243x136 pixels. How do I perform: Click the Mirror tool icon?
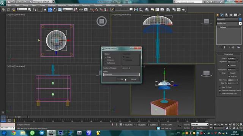(136, 10)
